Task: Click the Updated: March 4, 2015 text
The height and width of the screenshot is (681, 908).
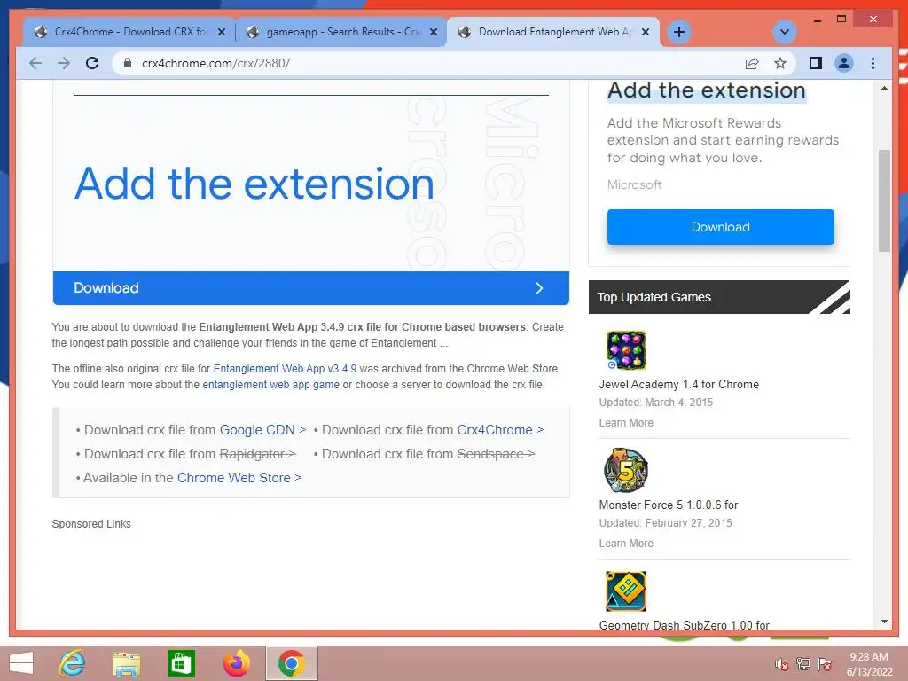Action: tap(656, 403)
